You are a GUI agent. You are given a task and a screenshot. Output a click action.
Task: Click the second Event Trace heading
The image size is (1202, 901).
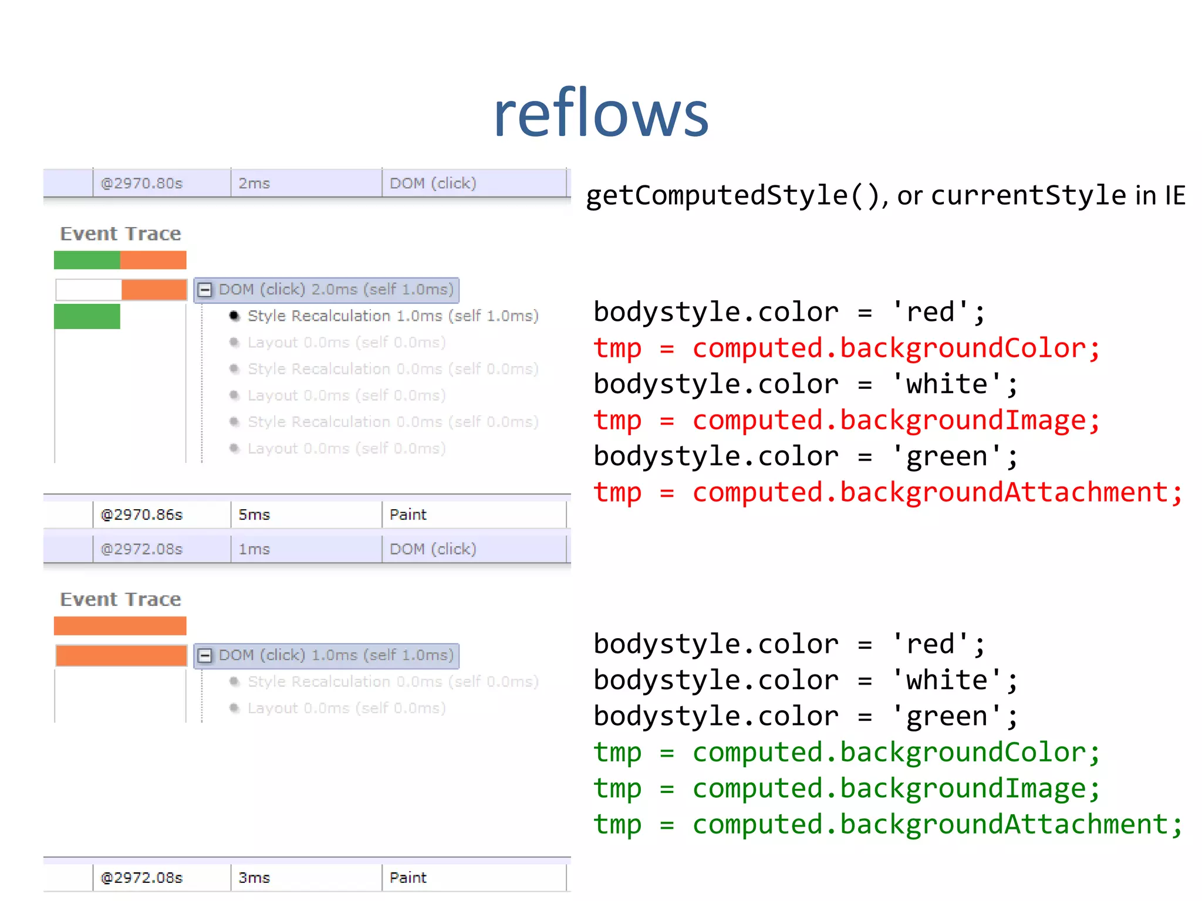point(120,599)
